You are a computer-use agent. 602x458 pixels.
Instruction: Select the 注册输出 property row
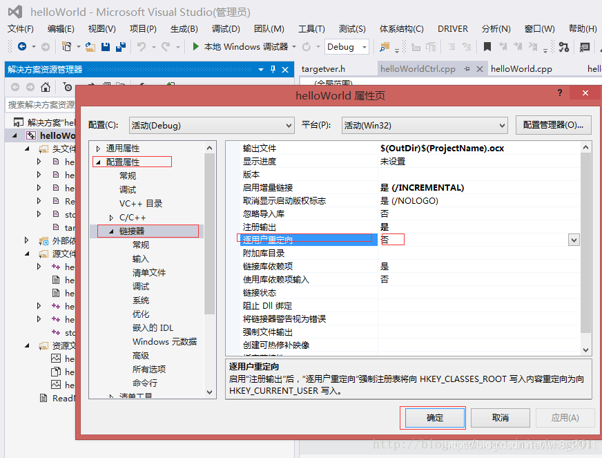[x=410, y=227]
